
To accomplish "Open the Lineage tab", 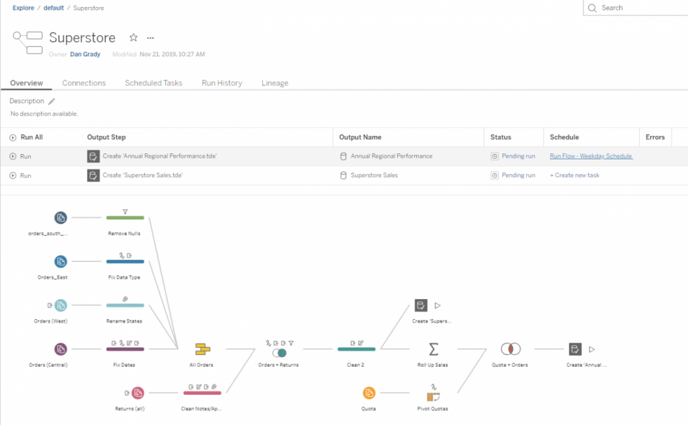I will (x=275, y=83).
